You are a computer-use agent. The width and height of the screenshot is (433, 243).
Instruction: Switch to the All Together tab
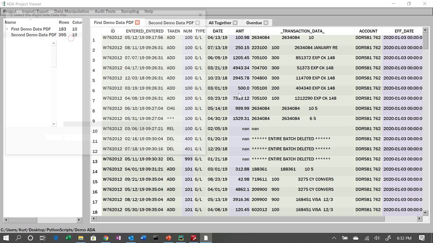[220, 23]
